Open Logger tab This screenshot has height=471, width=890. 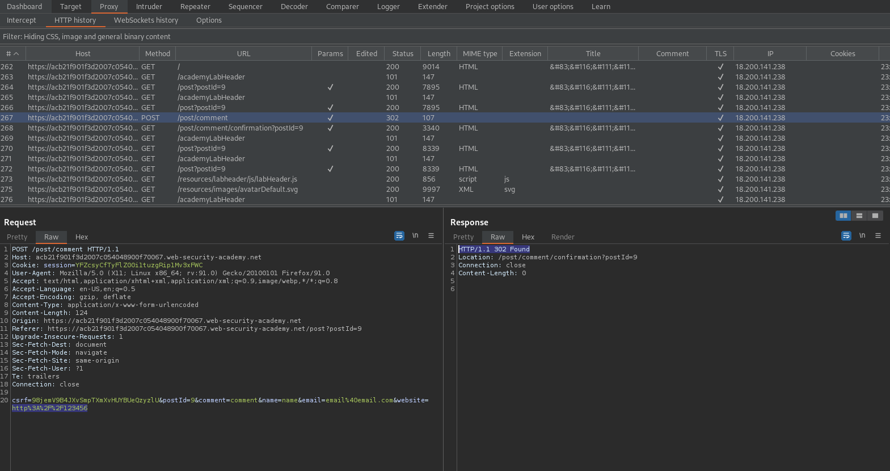click(x=389, y=7)
